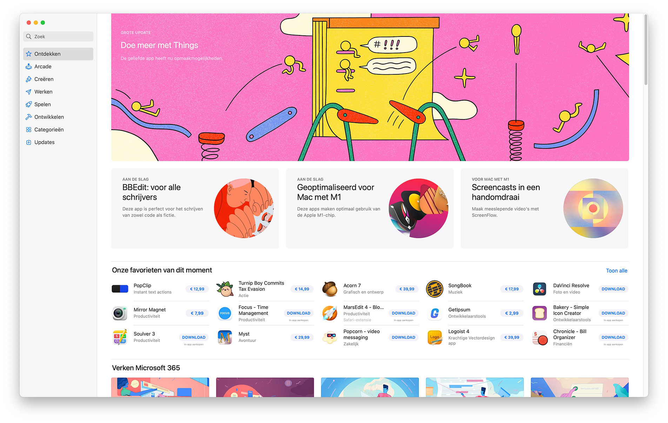The height and width of the screenshot is (423, 668).
Task: Click the Creëren brush icon
Action: (x=29, y=79)
